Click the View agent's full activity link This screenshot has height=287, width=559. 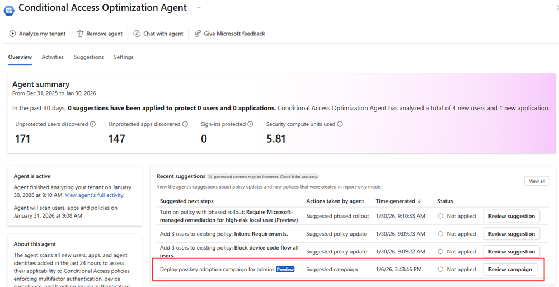tap(94, 195)
